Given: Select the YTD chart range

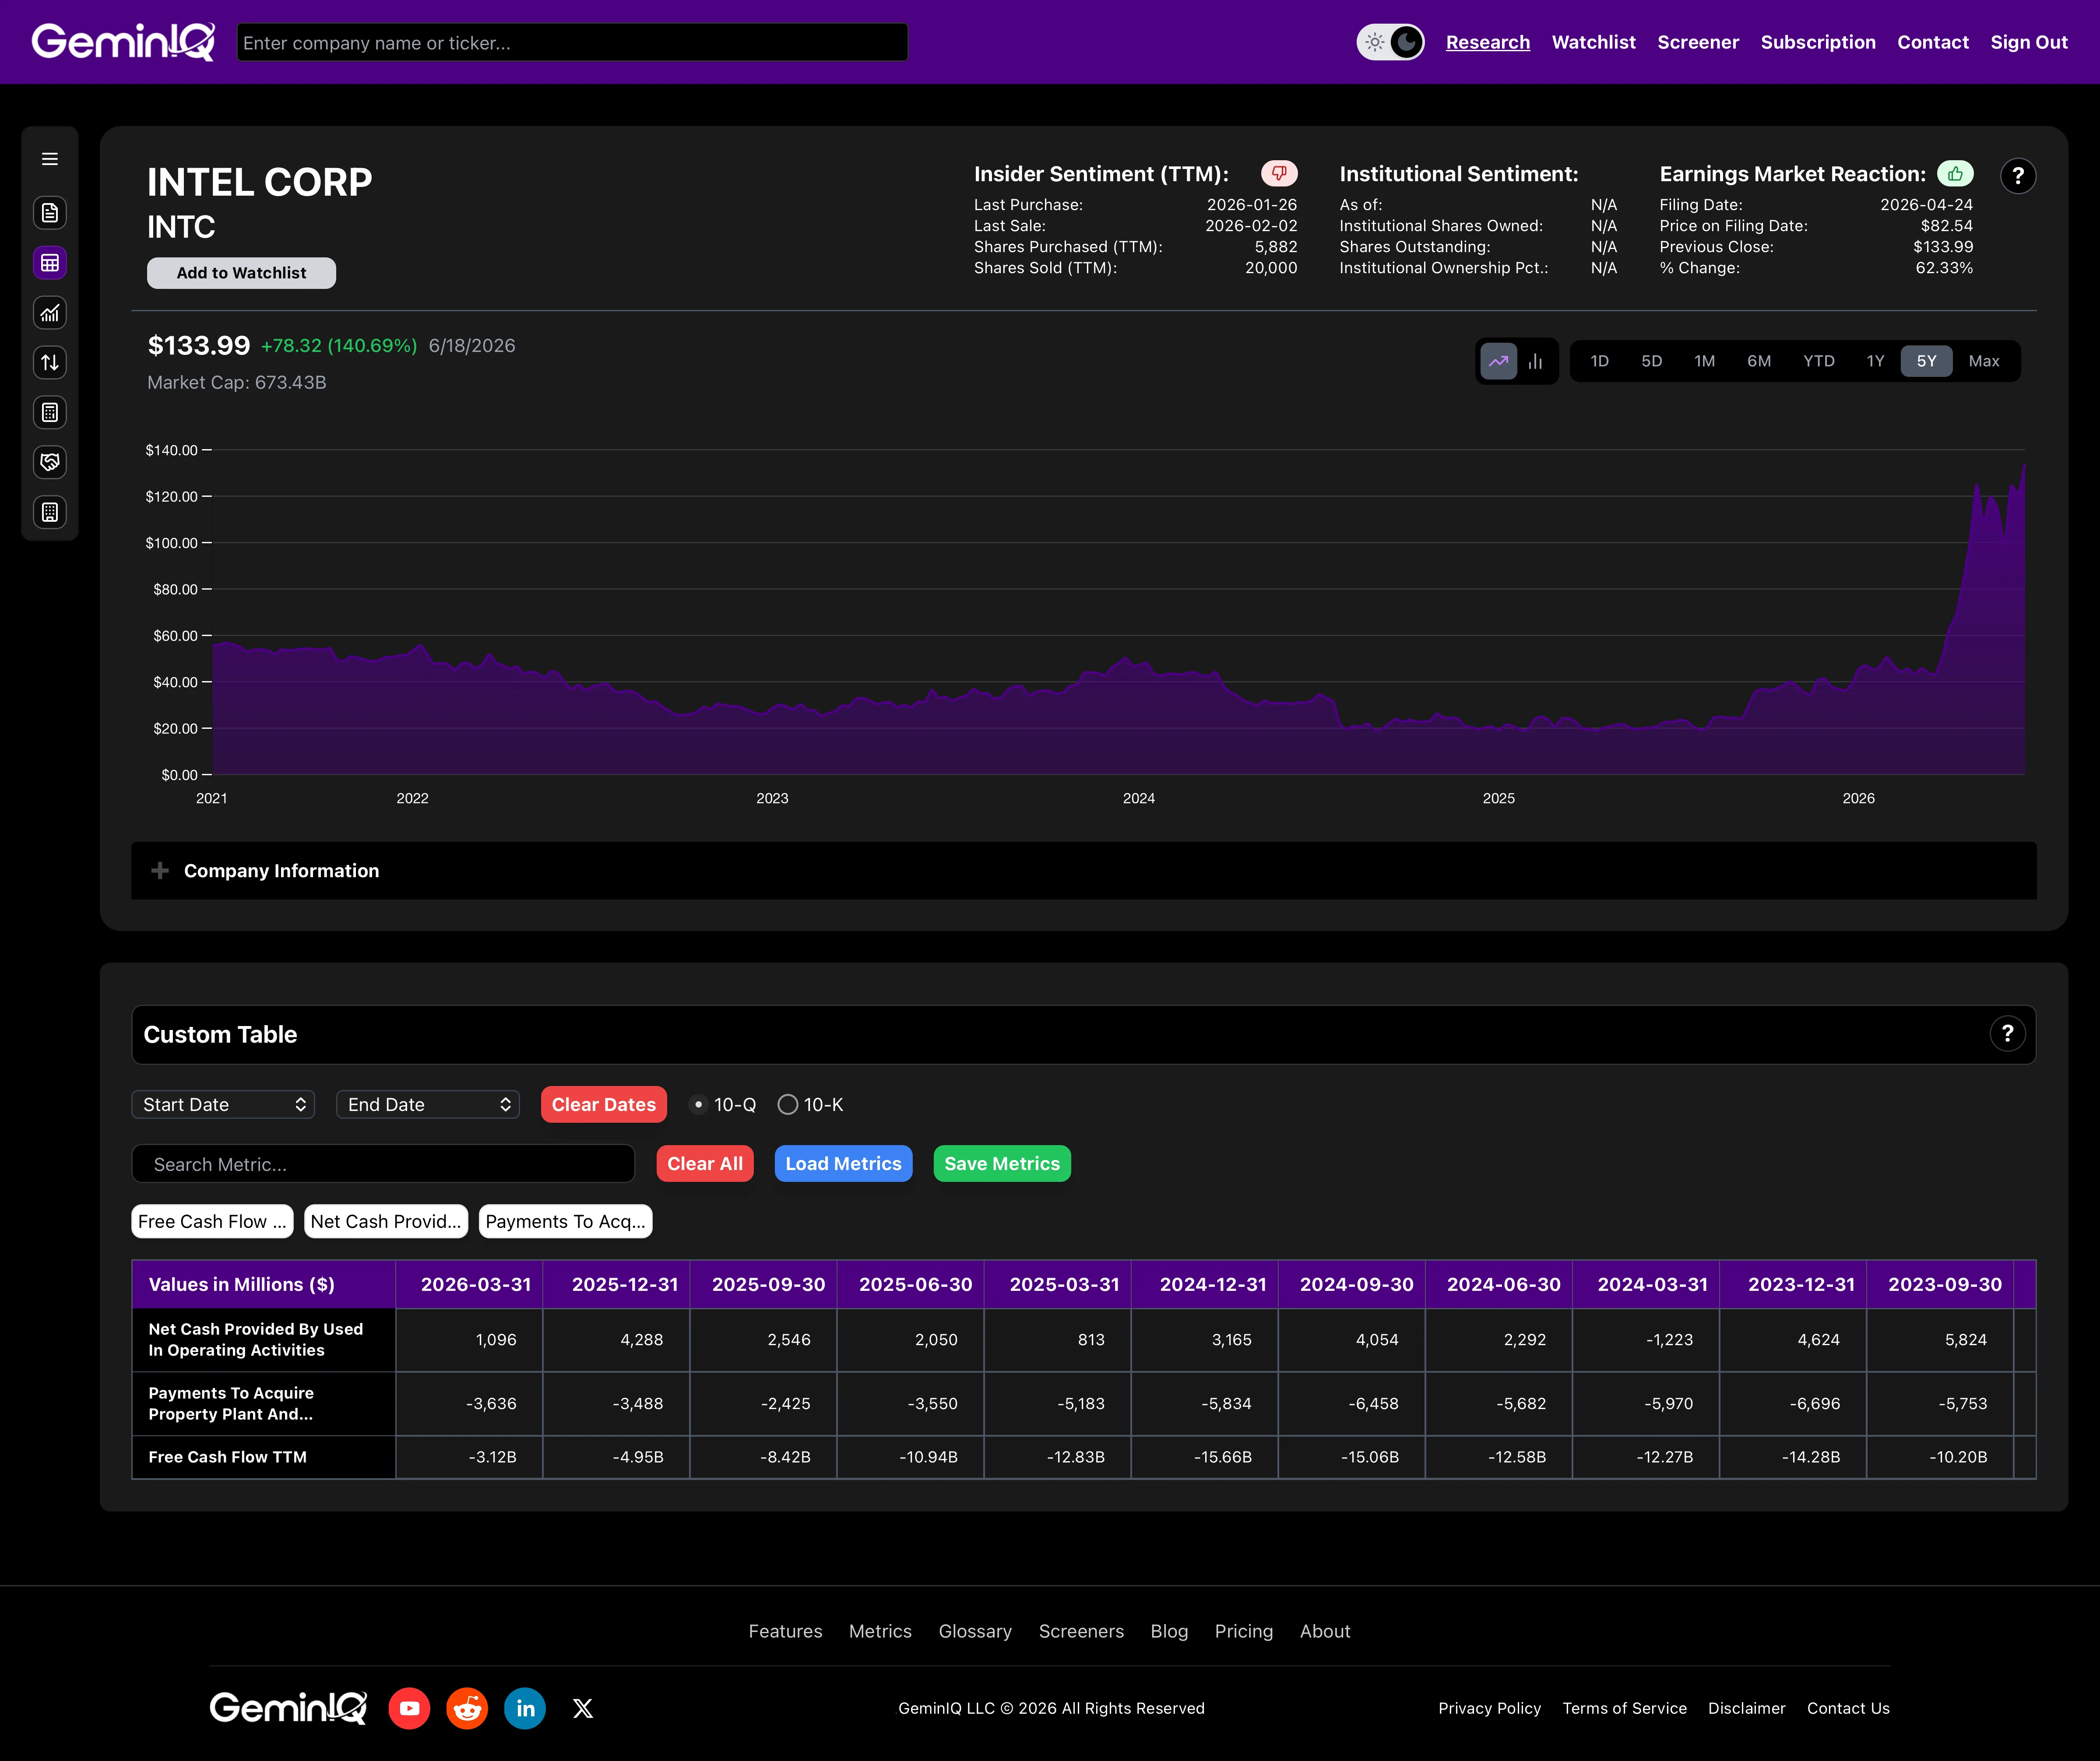Looking at the screenshot, I should pyautogui.click(x=1819, y=361).
